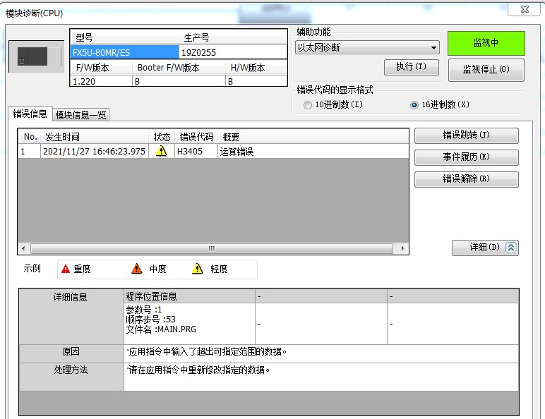545x419 pixels.
Task: Click the error list scrollbar right arrow
Action: point(403,249)
